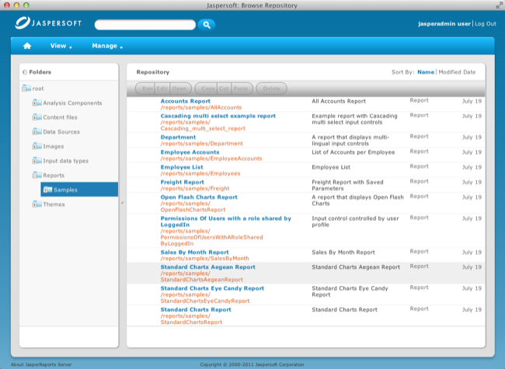Expand the Input data types folder
The width and height of the screenshot is (505, 369).
35,162
